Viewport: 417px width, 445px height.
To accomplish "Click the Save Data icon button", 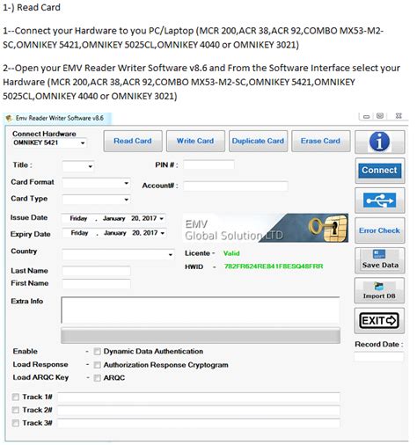I will [379, 260].
